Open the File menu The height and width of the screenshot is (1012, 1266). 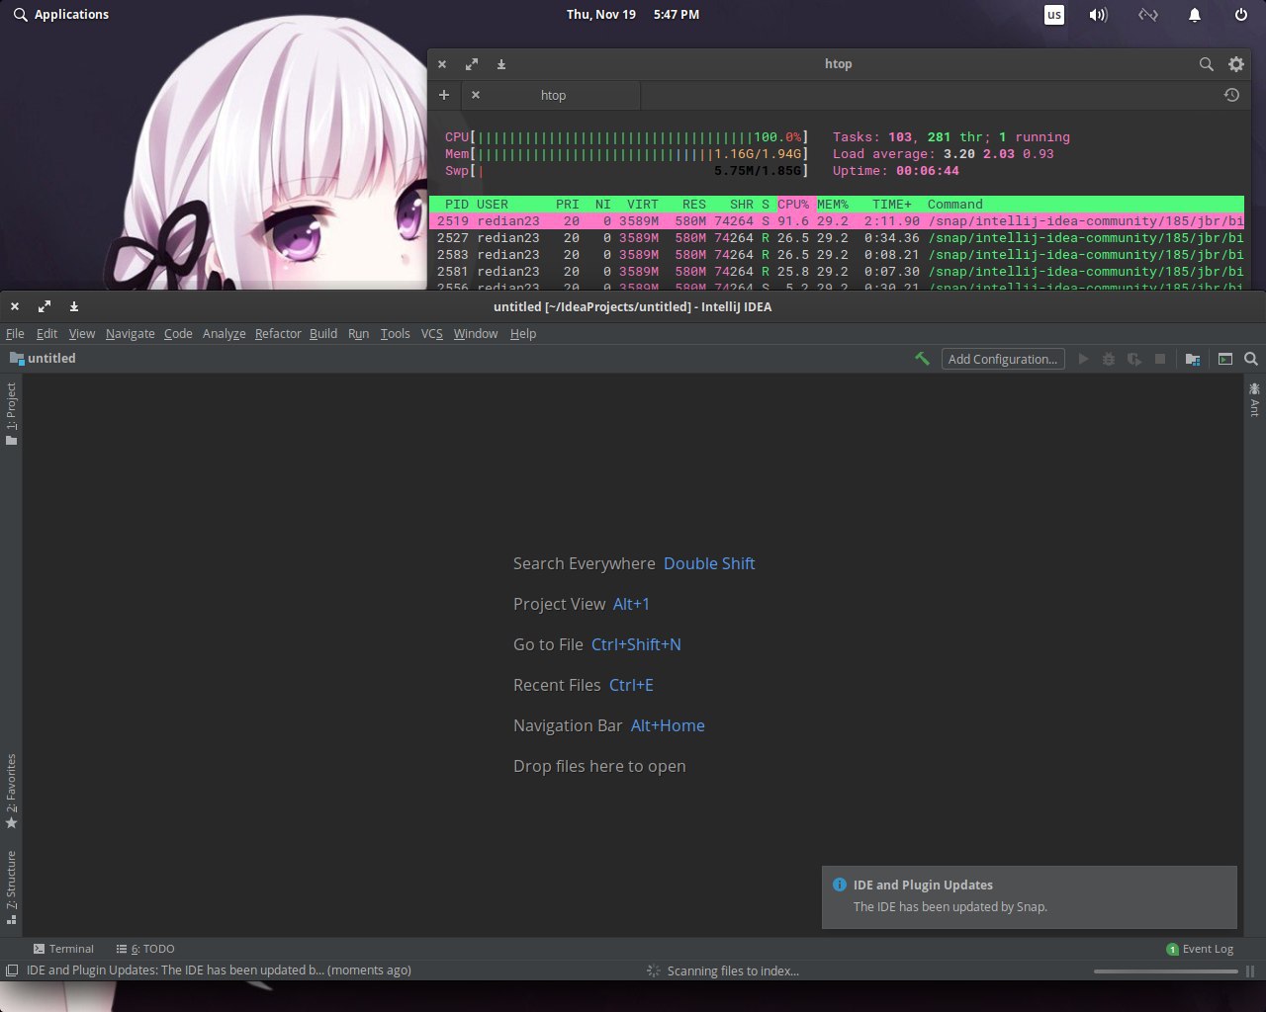pyautogui.click(x=15, y=333)
